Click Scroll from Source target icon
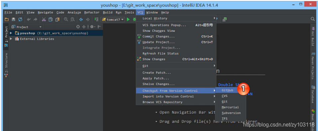 point(78,27)
